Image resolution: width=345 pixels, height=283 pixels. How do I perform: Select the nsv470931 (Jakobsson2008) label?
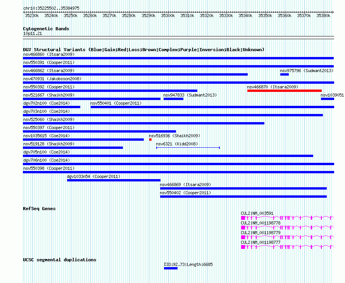click(52, 79)
